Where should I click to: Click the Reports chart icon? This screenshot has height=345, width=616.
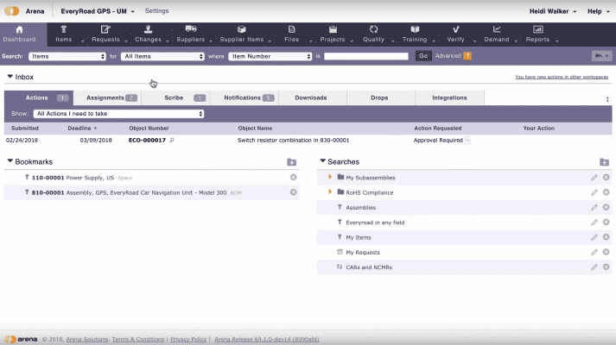click(537, 29)
